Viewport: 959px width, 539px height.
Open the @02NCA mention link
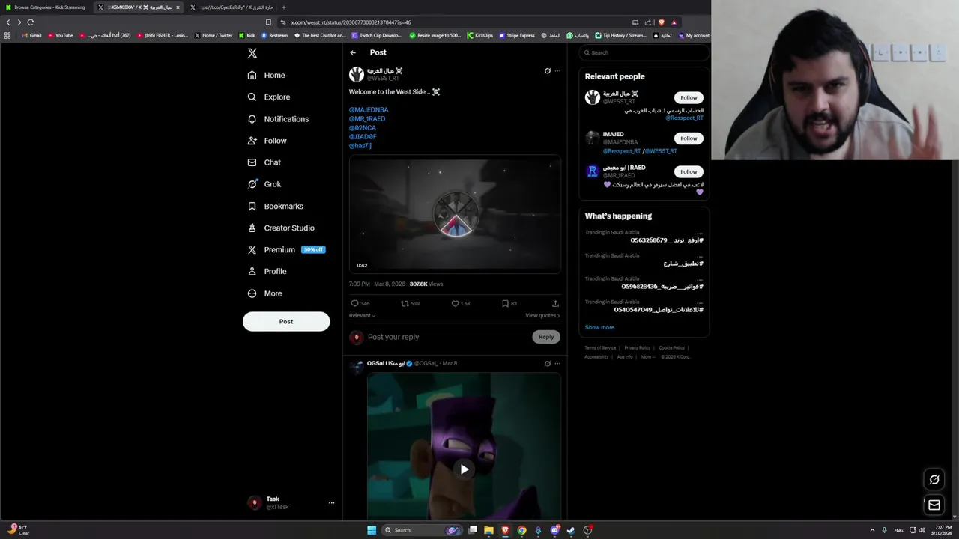[363, 128]
